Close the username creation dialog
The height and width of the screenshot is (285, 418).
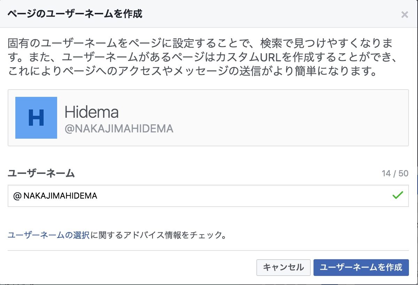[404, 15]
